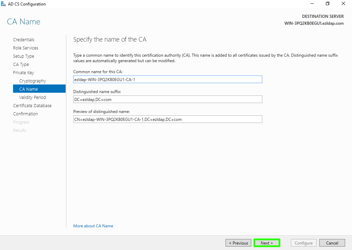352x250 pixels.
Task: Click the Preview of distinguished name field
Action: 167,119
